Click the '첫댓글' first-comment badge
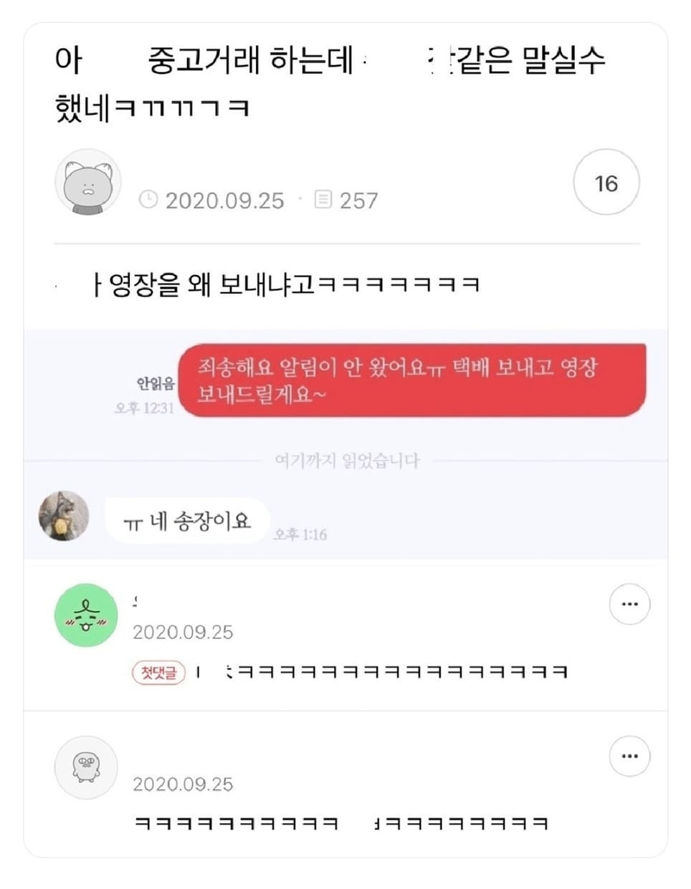Image resolution: width=691 pixels, height=889 pixels. (158, 673)
